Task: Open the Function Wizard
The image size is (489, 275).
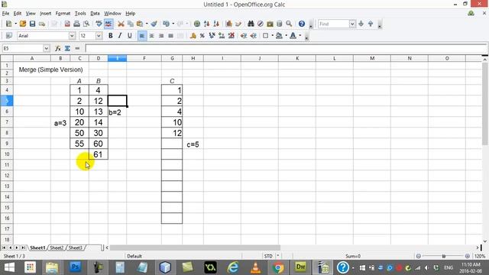Action: 58,48
